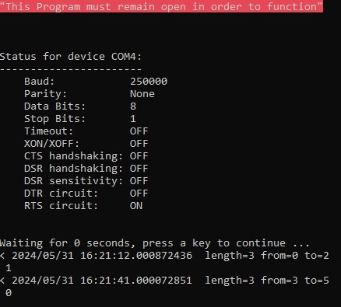341x307 pixels.
Task: Click the red banner warning text
Action: click(161, 6)
